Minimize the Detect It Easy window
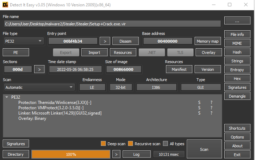The image size is (255, 160). (214, 5)
